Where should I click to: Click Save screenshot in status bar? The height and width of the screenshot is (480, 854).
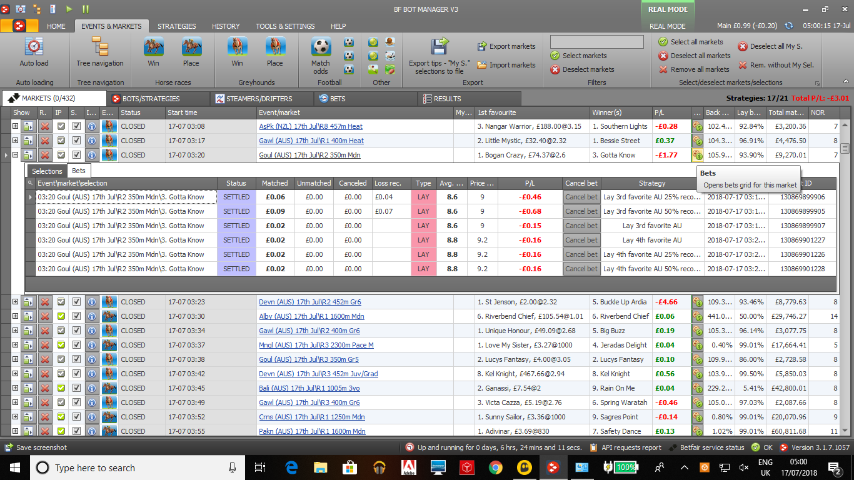(x=36, y=447)
